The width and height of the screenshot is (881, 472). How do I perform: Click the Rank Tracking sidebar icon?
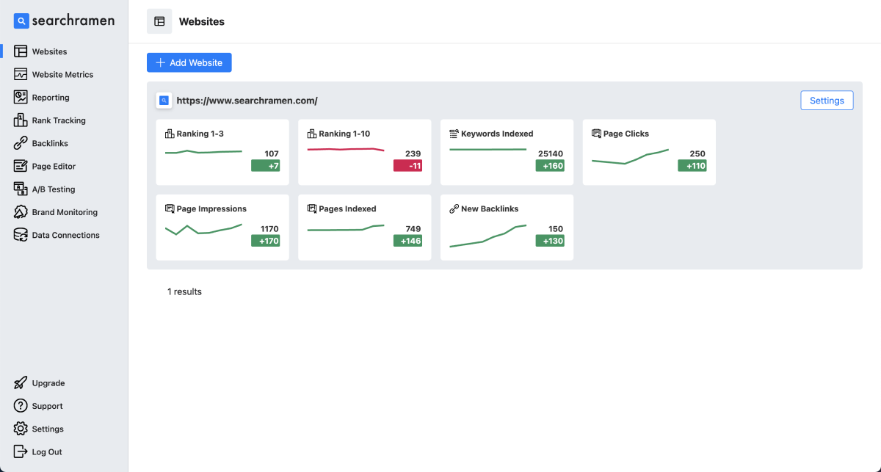[x=21, y=120]
